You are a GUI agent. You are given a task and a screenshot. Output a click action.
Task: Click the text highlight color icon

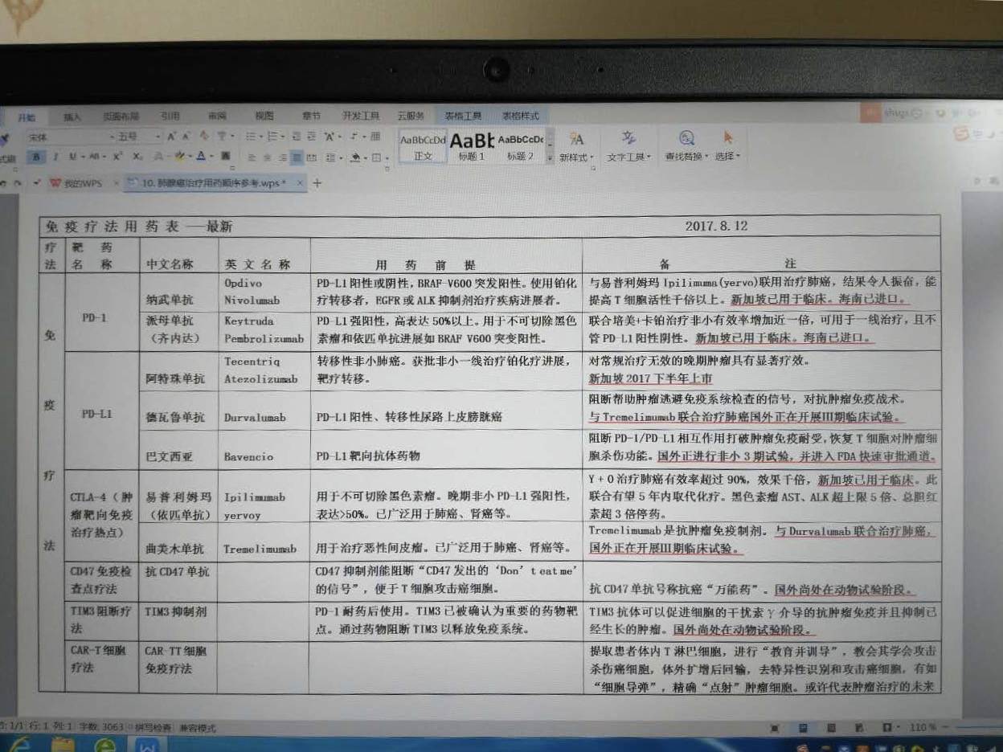tap(179, 157)
